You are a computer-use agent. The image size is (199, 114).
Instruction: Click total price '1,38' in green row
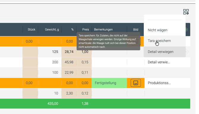coord(85,104)
